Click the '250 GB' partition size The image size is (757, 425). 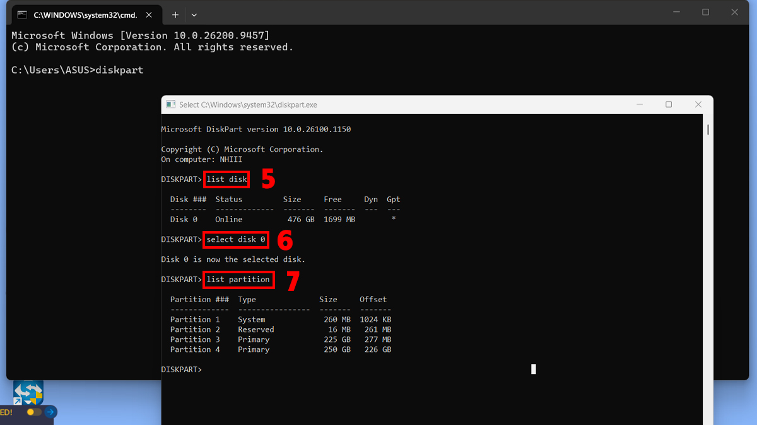coord(337,349)
